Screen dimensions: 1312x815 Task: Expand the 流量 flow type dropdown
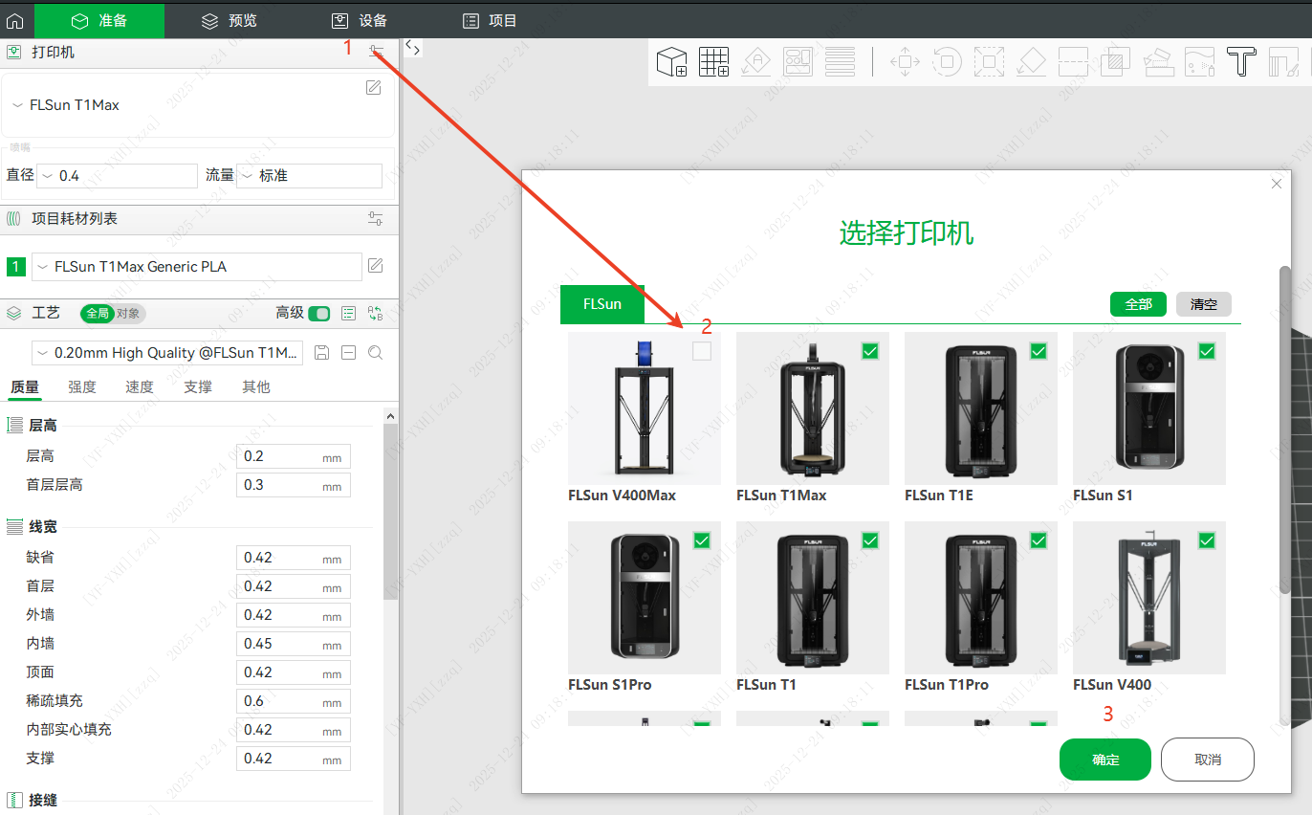pyautogui.click(x=309, y=176)
